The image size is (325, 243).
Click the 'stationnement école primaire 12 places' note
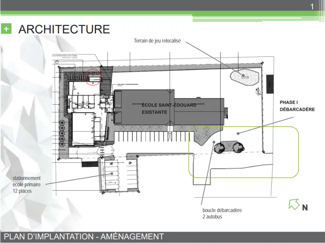[27, 184]
